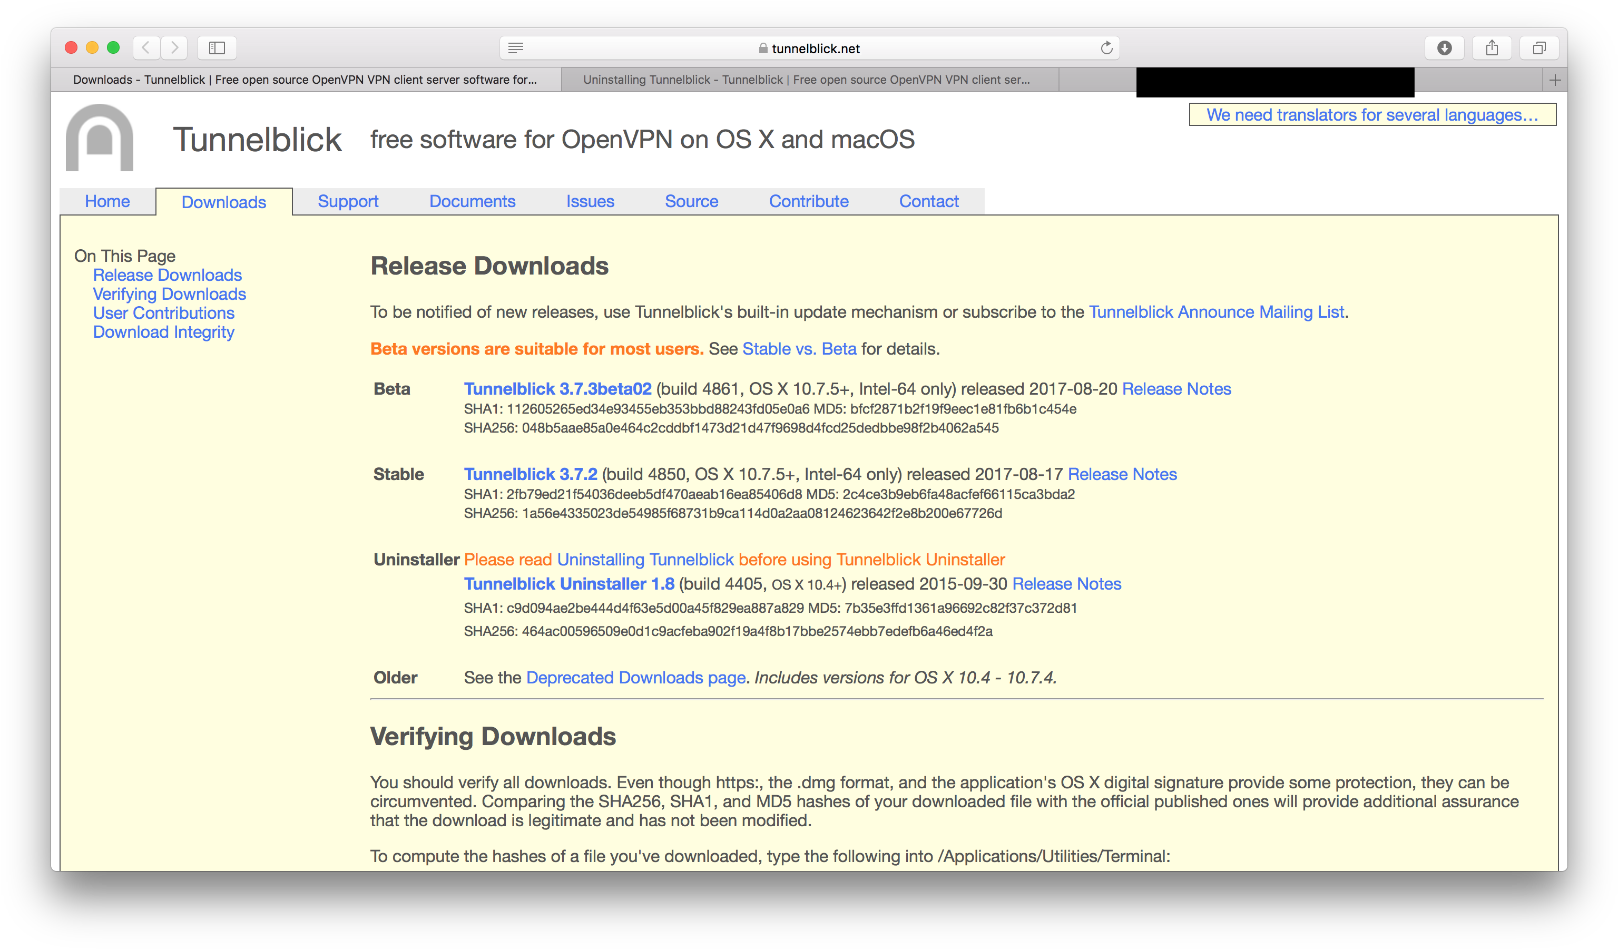Open the Contribute navigation tab
Image resolution: width=1618 pixels, height=949 pixels.
808,201
